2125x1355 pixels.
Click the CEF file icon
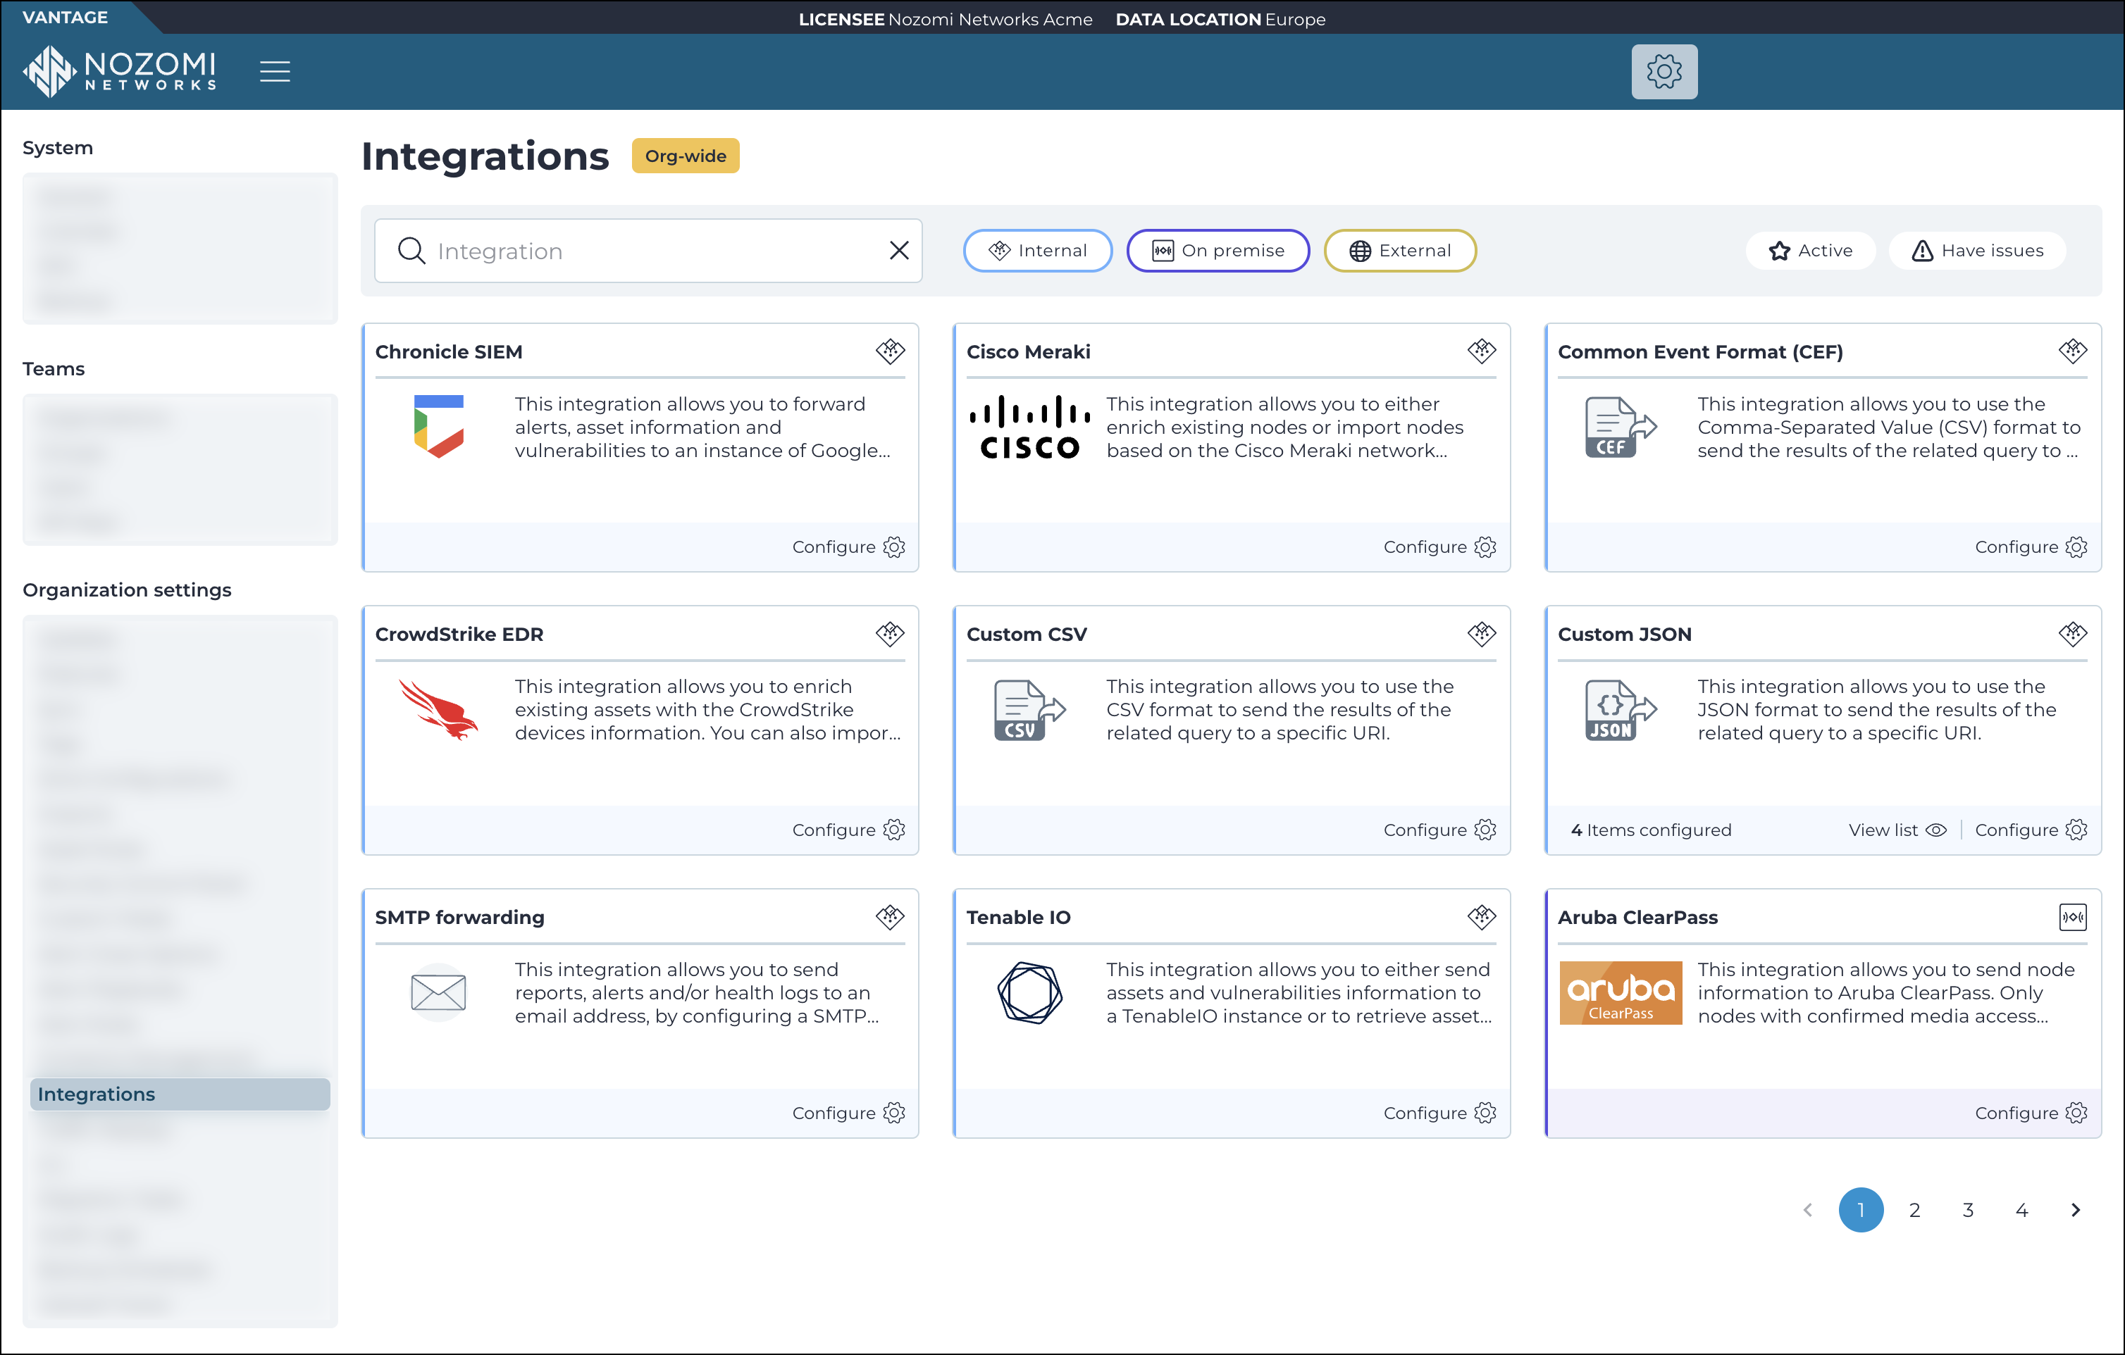click(1621, 427)
